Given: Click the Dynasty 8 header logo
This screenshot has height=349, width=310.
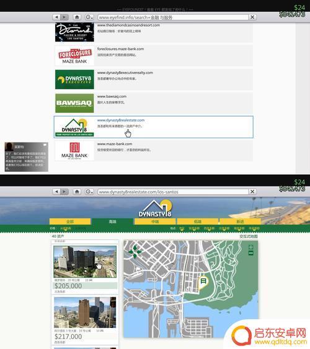Looking at the screenshot, I should [x=155, y=209].
